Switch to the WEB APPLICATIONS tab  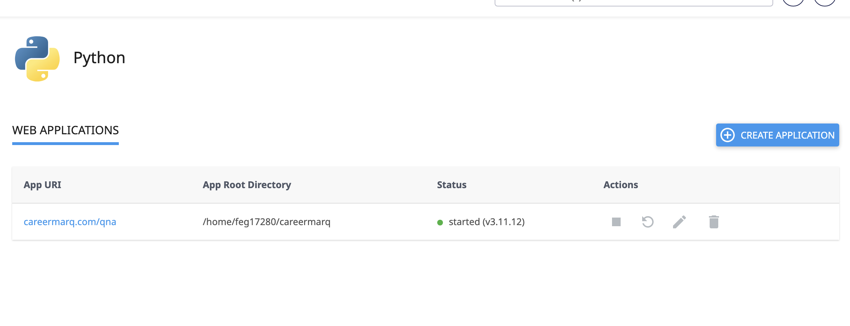pos(65,130)
